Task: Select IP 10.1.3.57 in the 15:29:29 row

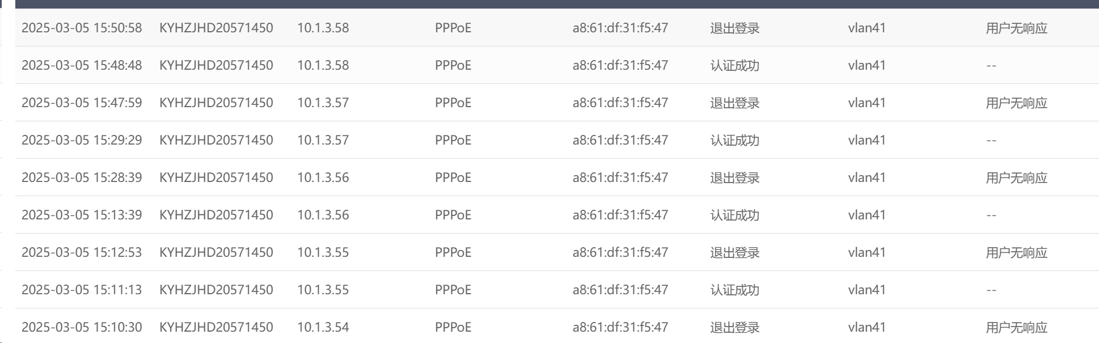Action: pyautogui.click(x=323, y=140)
